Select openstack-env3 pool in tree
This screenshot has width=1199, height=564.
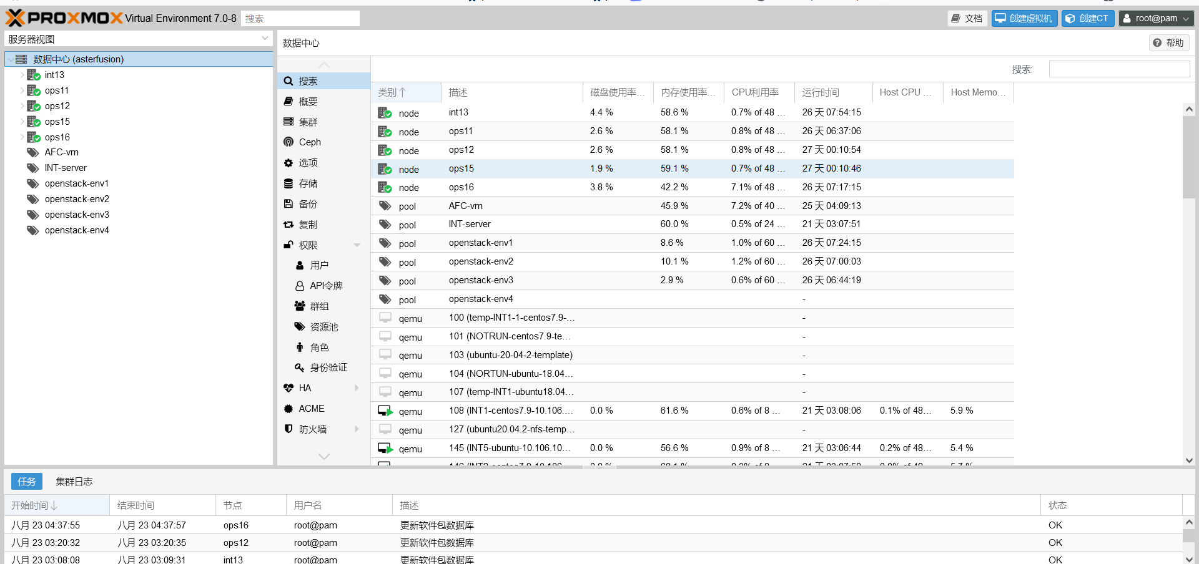(77, 215)
